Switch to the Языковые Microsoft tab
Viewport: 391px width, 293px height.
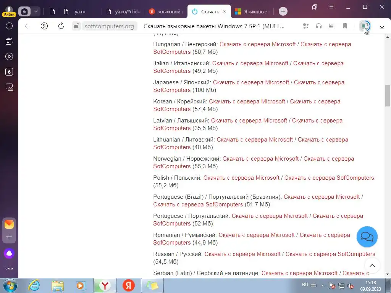point(252,11)
